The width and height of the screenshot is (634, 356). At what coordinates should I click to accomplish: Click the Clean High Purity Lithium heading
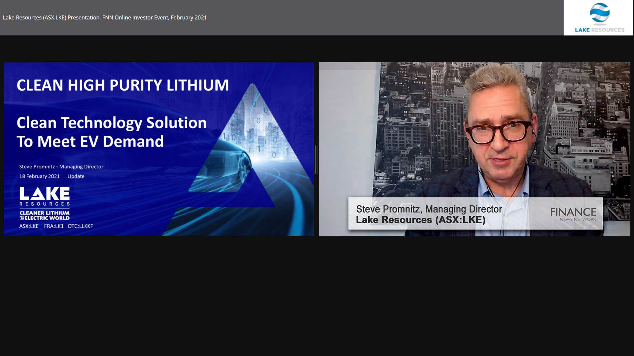pyautogui.click(x=123, y=85)
